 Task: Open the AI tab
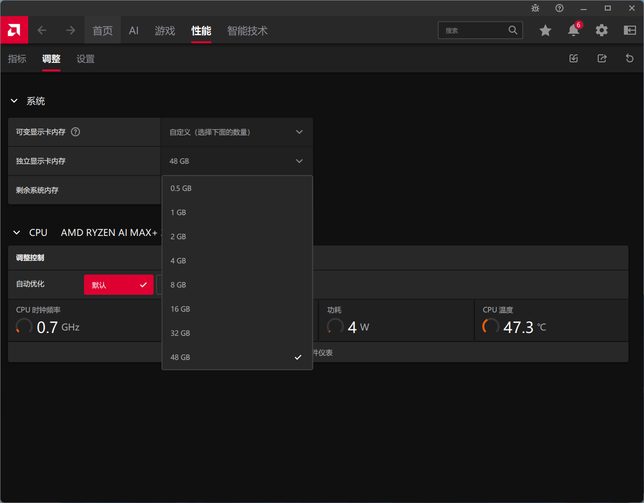point(134,31)
